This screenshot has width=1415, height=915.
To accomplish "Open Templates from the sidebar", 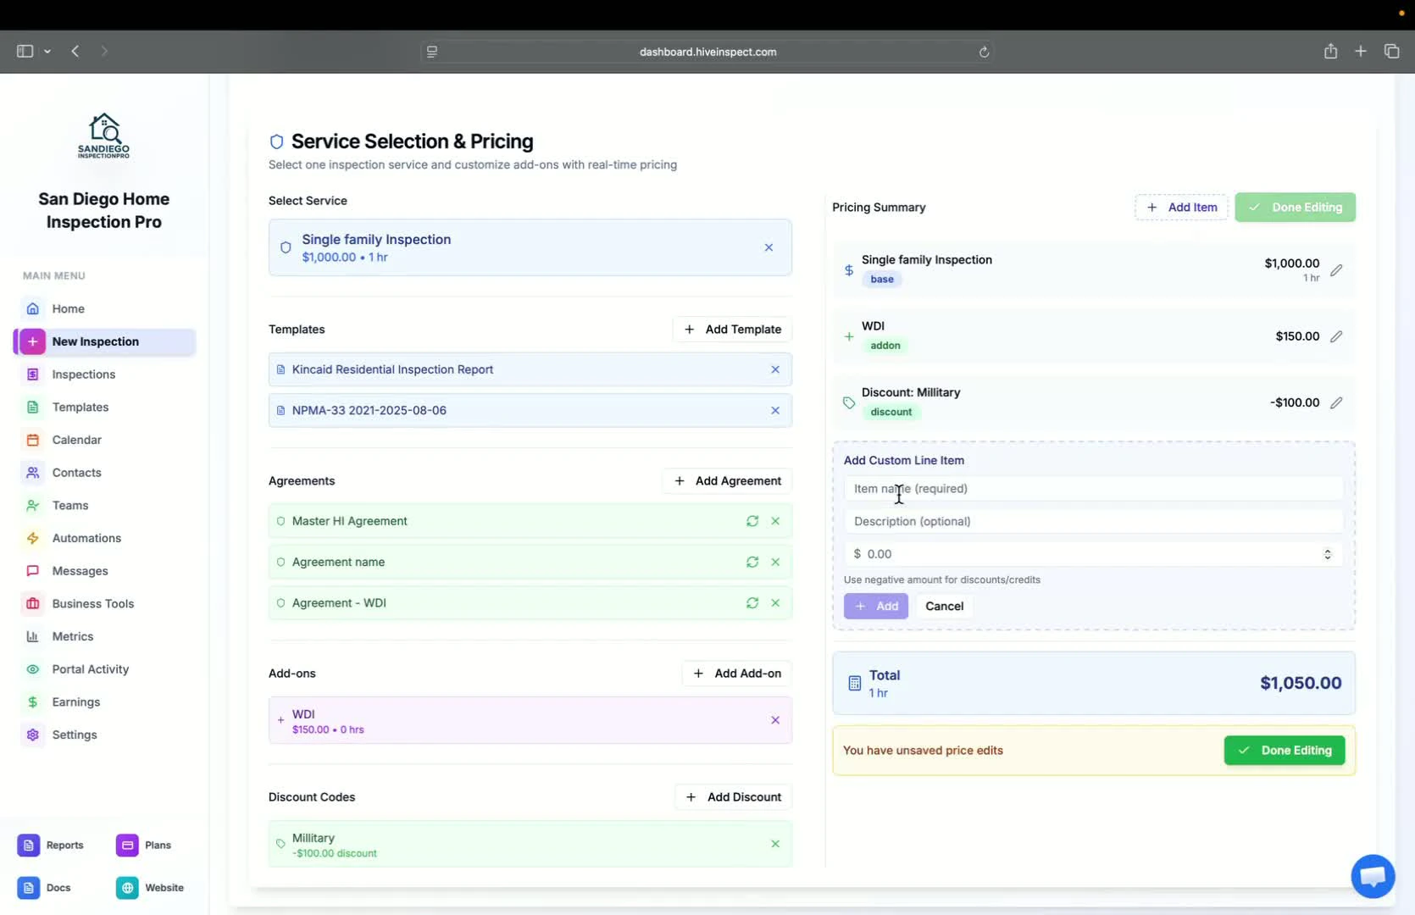I will [80, 408].
